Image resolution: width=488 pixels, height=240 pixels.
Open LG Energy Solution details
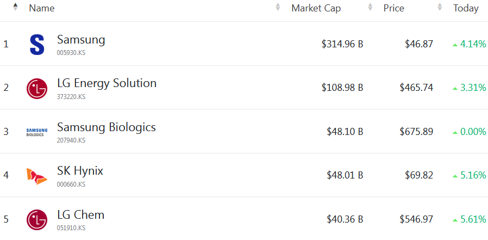tap(107, 83)
